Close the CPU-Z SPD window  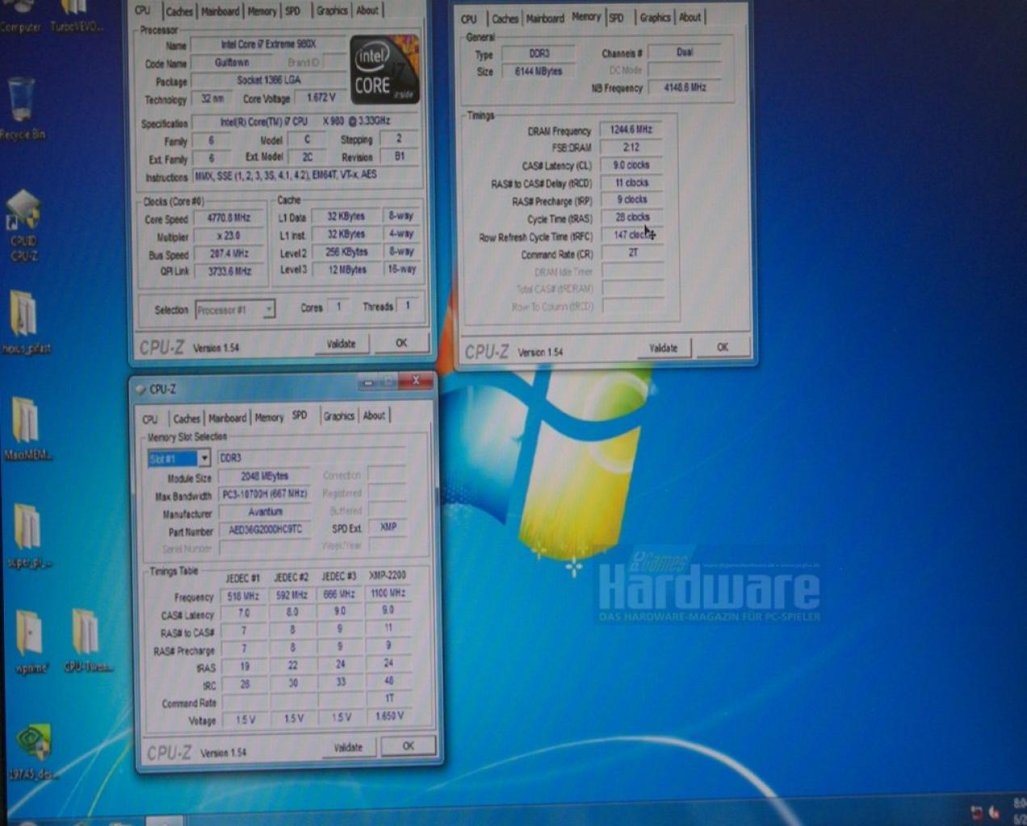pos(417,381)
